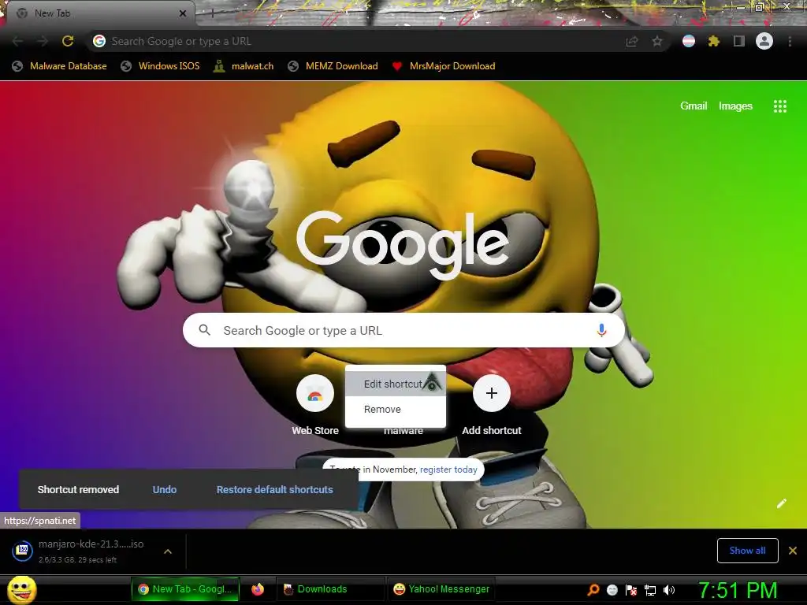Screen dimensions: 807x605
Task: Bookmark this tab with the star icon
Action: 657,41
